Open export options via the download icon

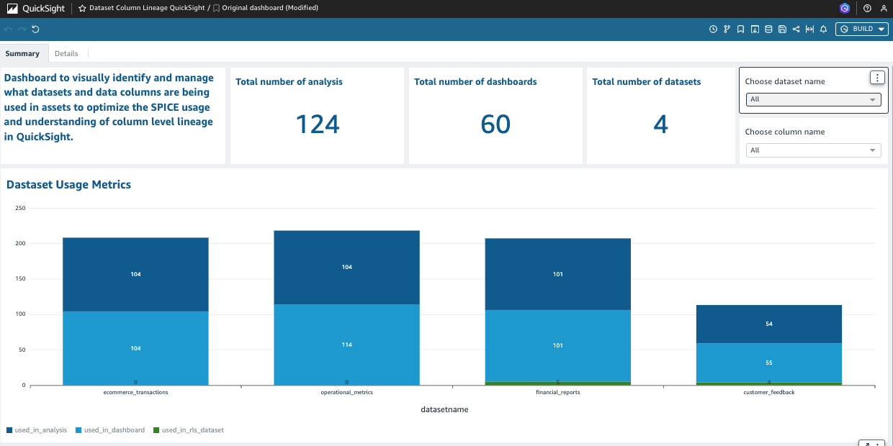tap(754, 29)
